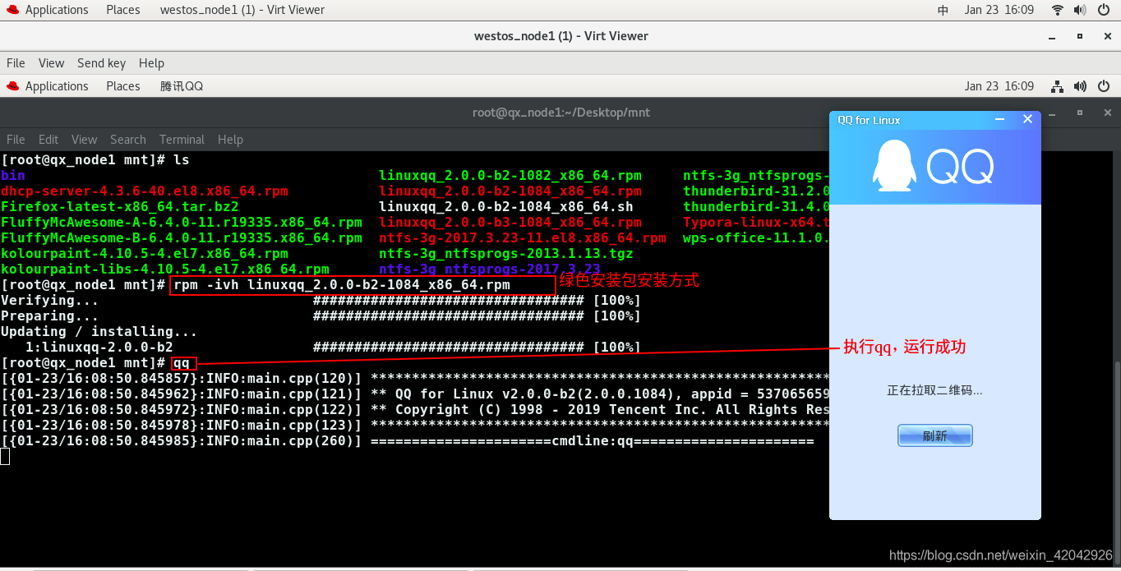The height and width of the screenshot is (571, 1121).
Task: Click the host power icon
Action: (x=1104, y=10)
